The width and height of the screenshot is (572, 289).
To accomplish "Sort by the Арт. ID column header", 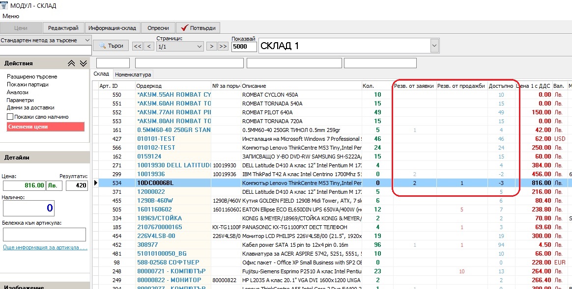I will tap(117, 86).
